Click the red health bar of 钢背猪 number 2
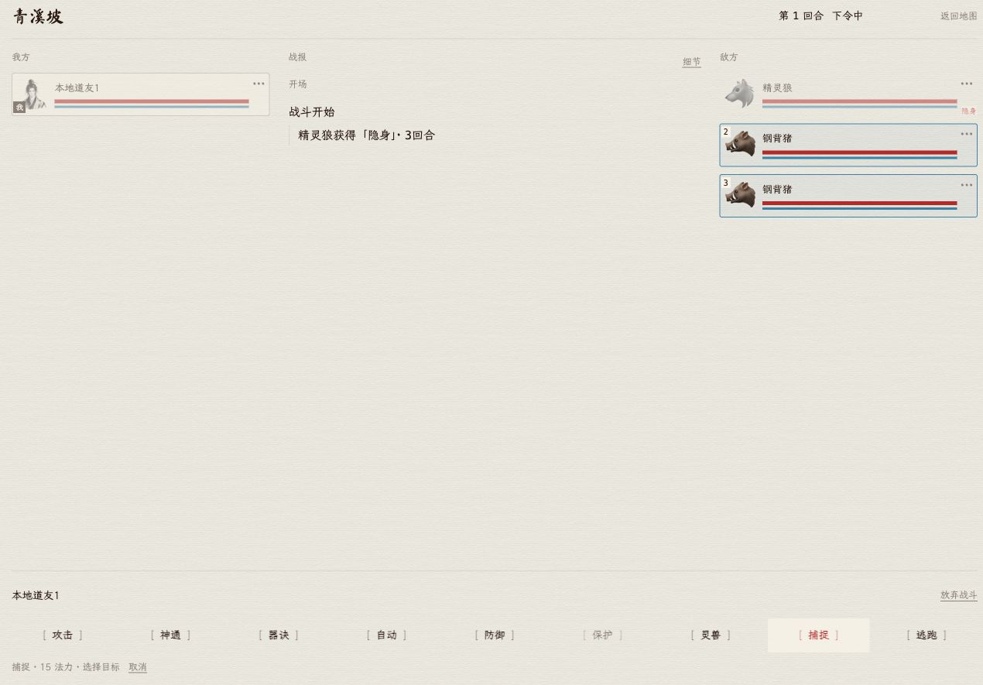The image size is (983, 685). pos(860,152)
